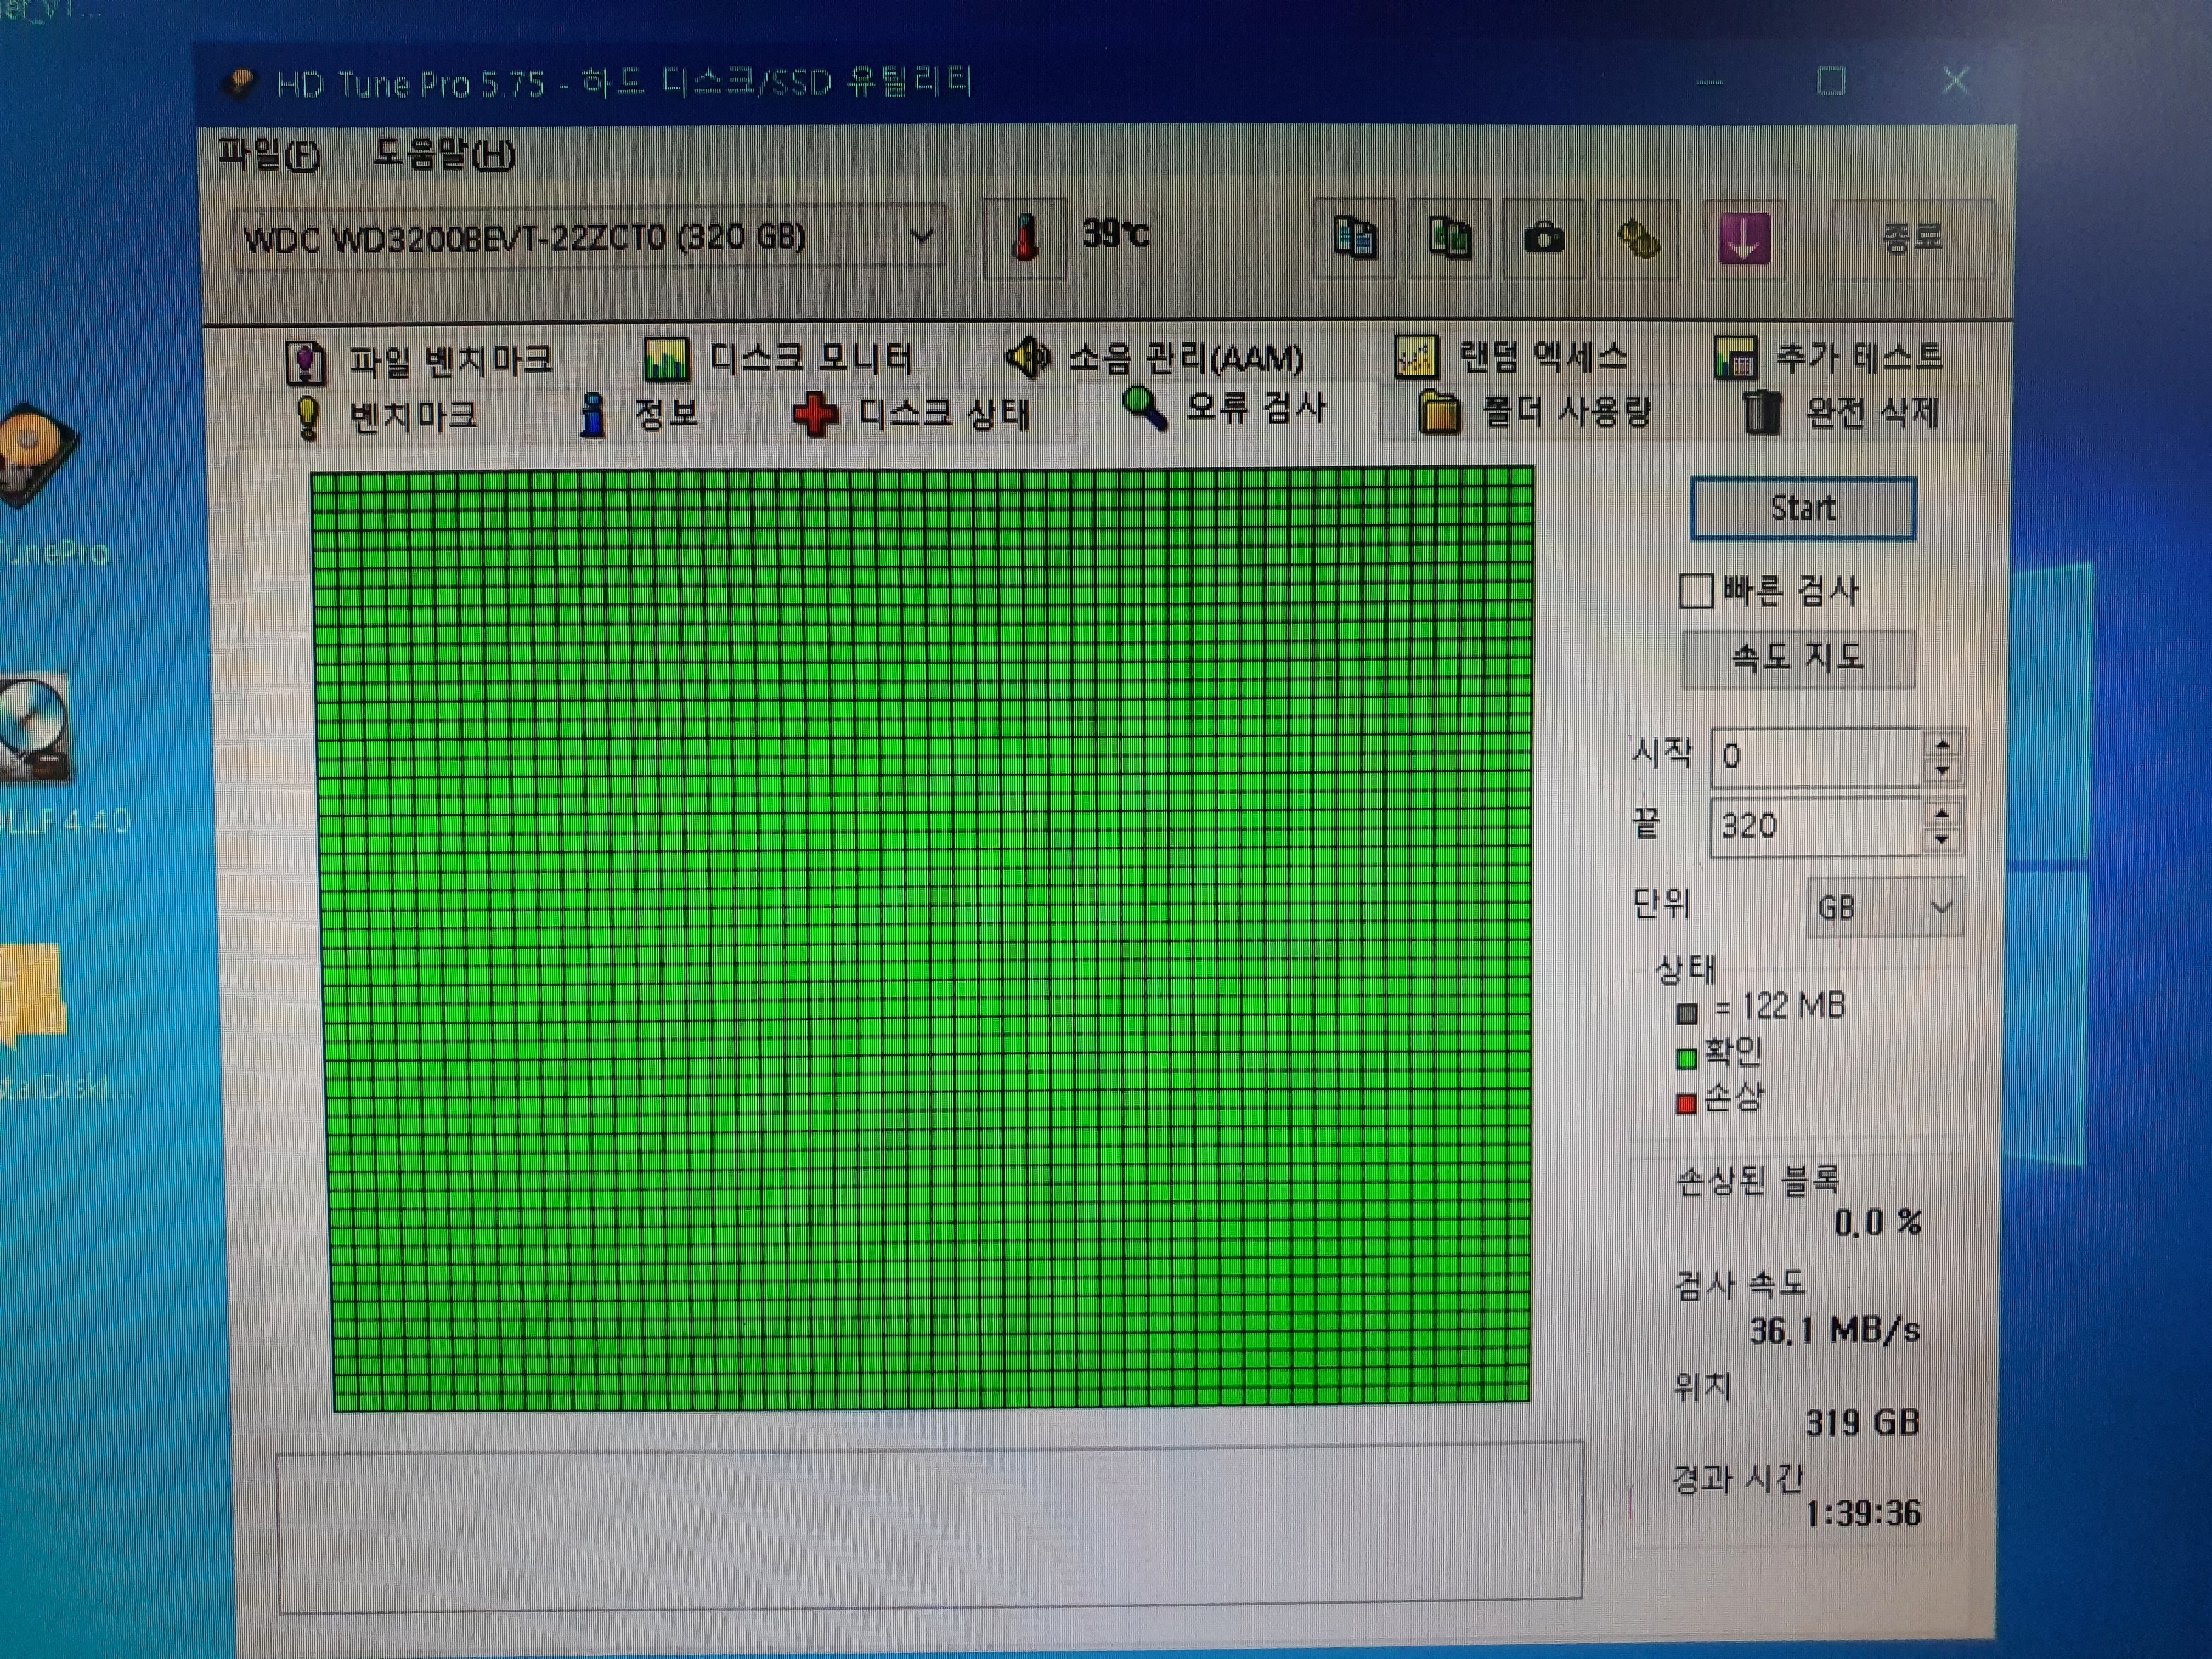
Task: Decrease the 끝 end value spinner
Action: [1942, 840]
